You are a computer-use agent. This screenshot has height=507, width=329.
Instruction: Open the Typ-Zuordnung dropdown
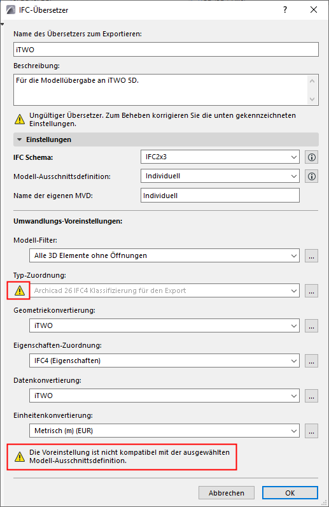pyautogui.click(x=164, y=290)
